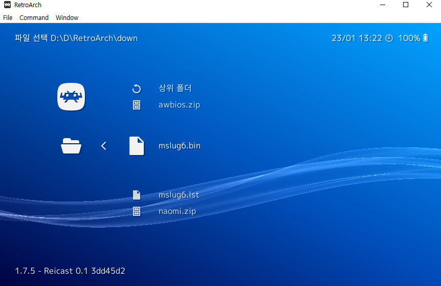Image resolution: width=441 pixels, height=286 pixels.
Task: Open the Command menu
Action: coord(34,18)
